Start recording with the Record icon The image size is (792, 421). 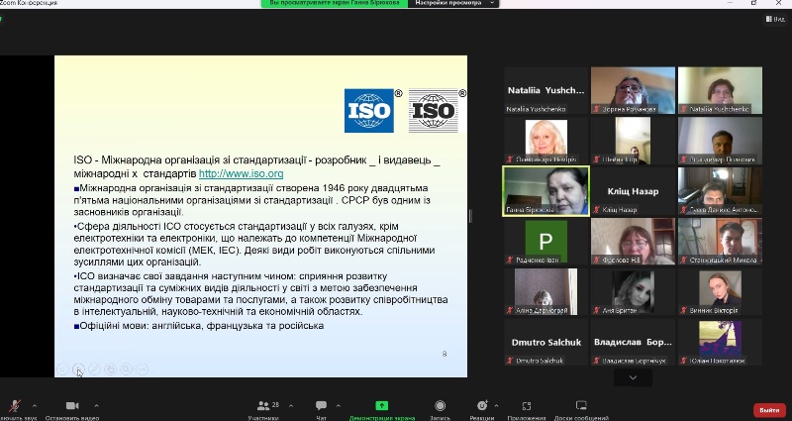pyautogui.click(x=442, y=405)
